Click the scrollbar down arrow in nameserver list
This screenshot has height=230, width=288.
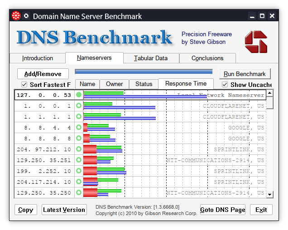click(x=269, y=194)
